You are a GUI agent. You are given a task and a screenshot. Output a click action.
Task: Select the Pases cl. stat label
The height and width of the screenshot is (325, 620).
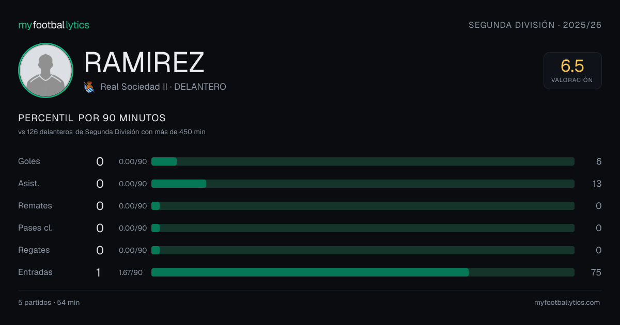point(35,228)
